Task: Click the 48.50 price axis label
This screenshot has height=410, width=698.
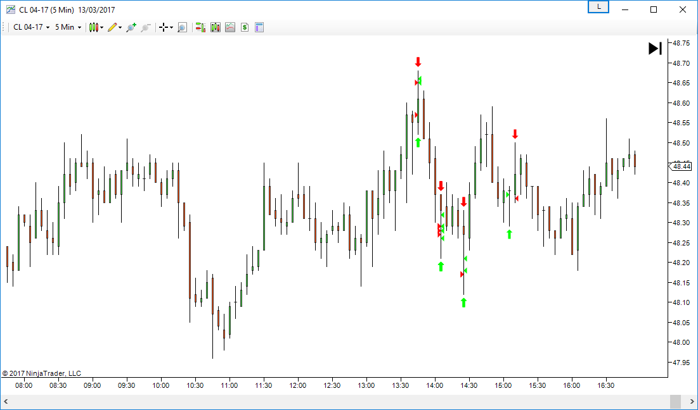Action: point(681,143)
